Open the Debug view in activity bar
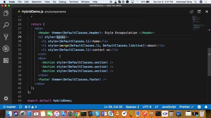Image resolution: width=211 pixels, height=118 pixels. click(6, 49)
